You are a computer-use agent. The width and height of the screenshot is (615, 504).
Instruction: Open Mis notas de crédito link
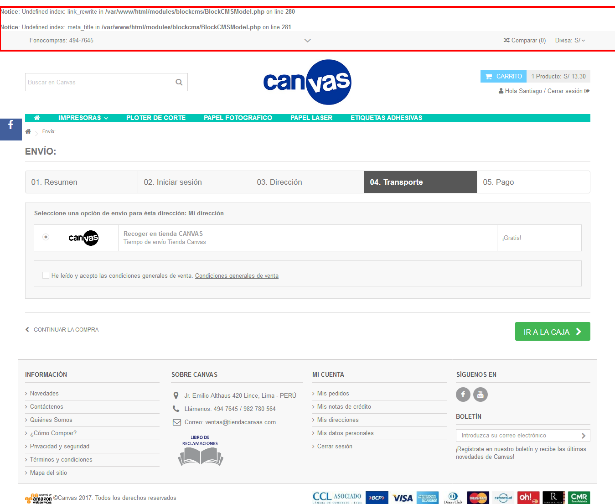[x=344, y=407]
